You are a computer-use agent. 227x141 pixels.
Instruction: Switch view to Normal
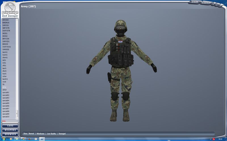click(x=31, y=134)
